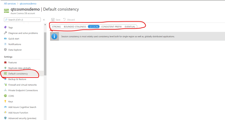Select BOUNDED STALENESS consistency level

[75, 27]
